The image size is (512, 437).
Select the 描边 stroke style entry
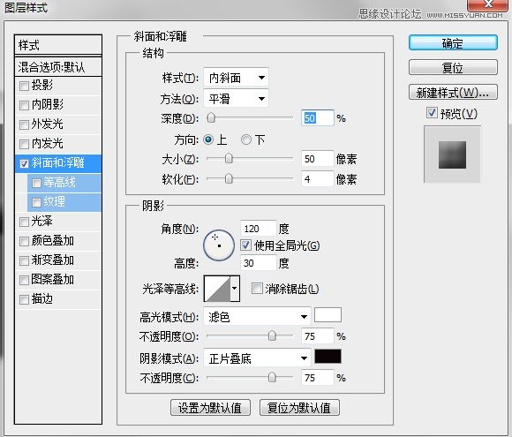click(58, 299)
